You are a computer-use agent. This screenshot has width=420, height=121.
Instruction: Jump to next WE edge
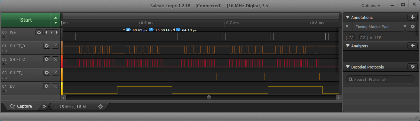[57, 32]
